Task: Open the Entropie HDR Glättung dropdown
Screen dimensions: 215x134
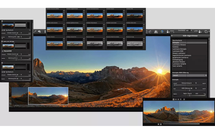Action: (x=189, y=75)
